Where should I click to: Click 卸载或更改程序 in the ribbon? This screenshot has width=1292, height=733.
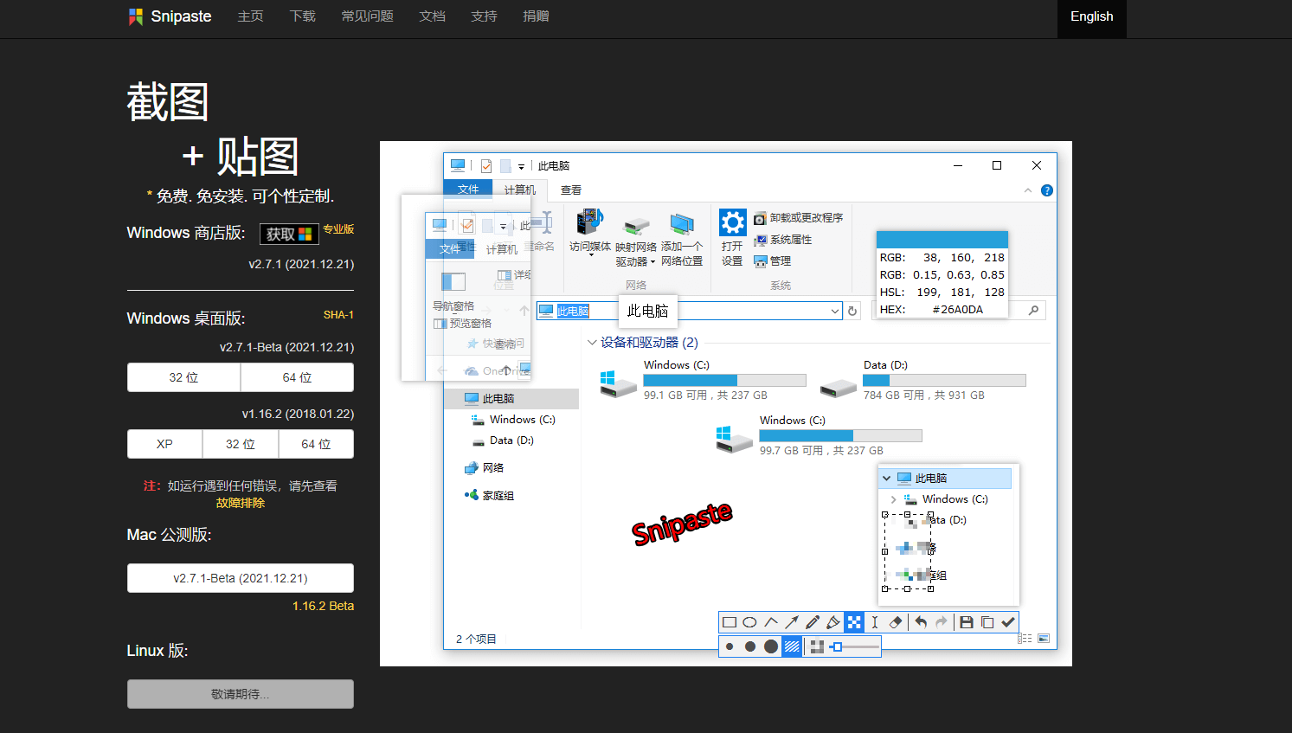click(x=798, y=218)
